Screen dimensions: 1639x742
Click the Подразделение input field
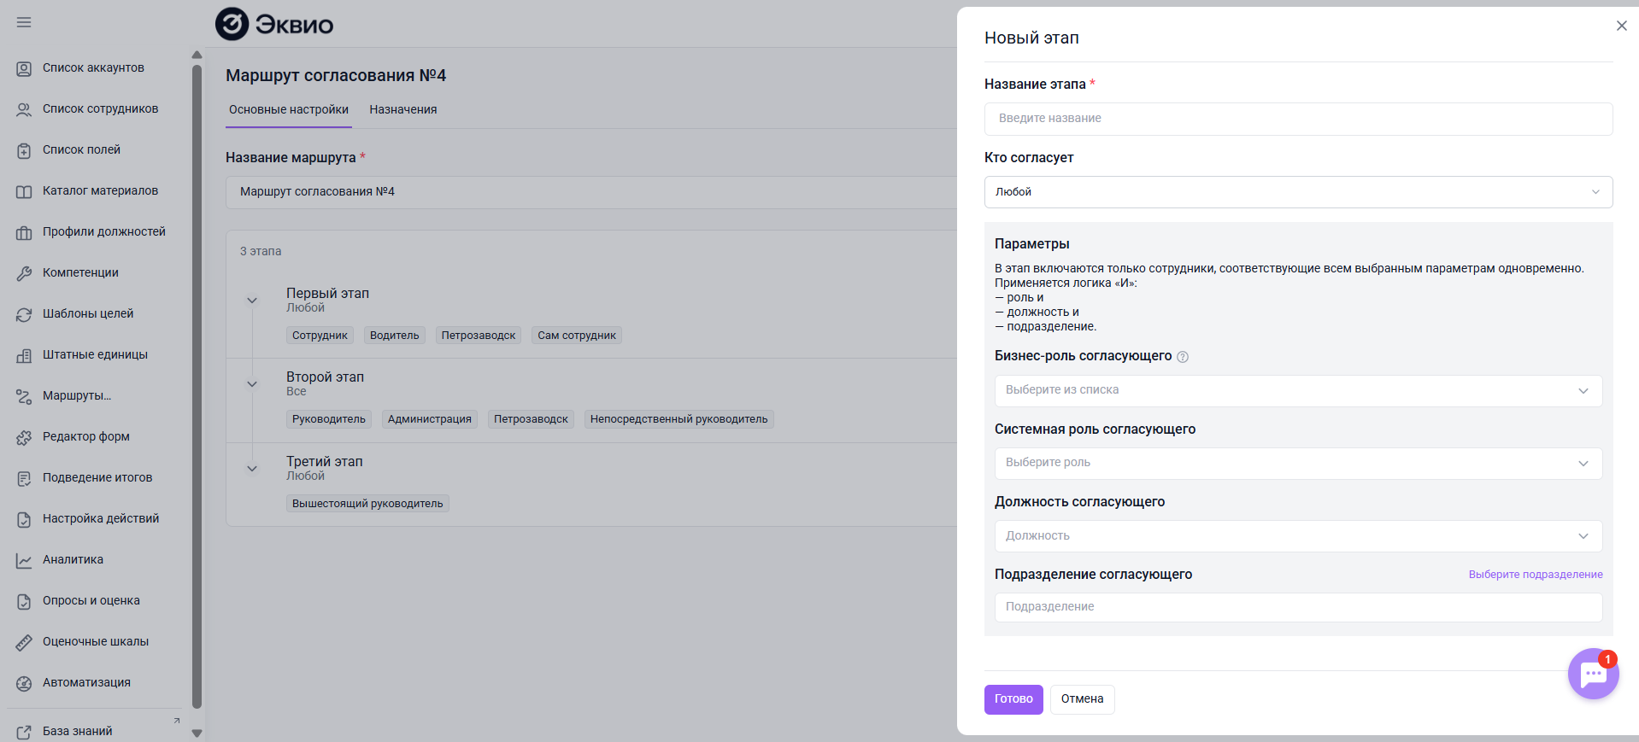click(1298, 607)
